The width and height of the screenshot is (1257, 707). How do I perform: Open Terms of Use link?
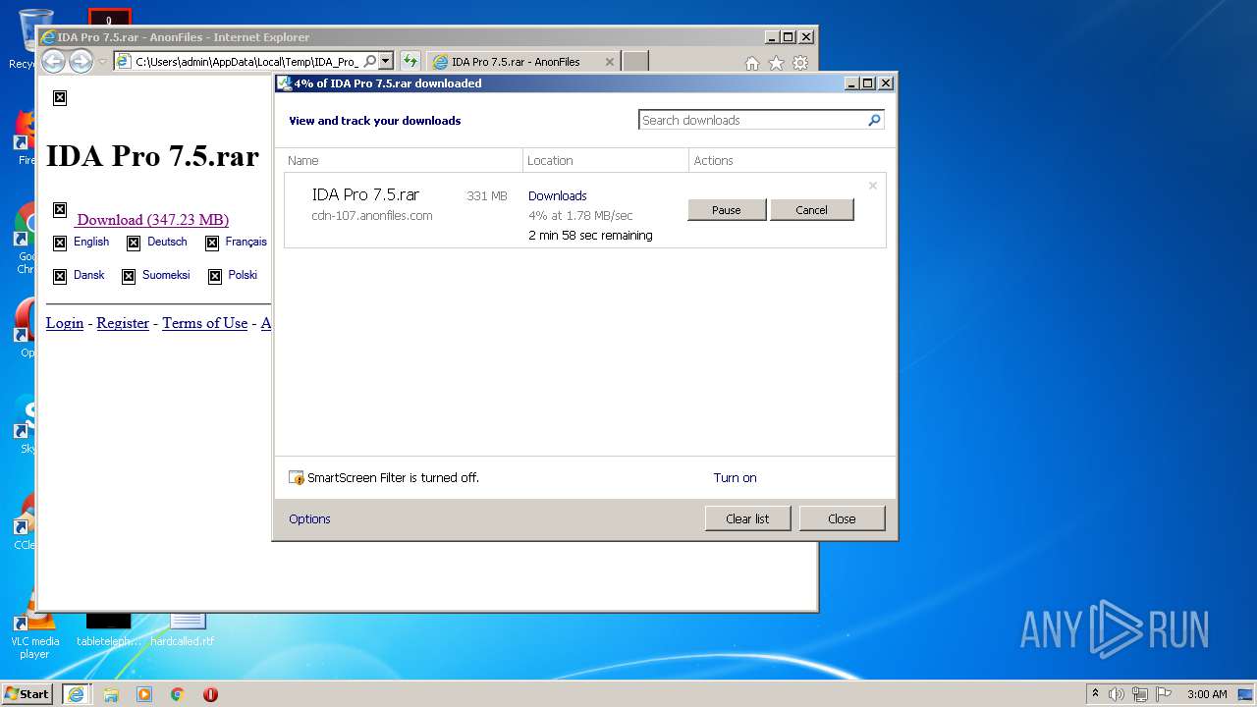204,322
